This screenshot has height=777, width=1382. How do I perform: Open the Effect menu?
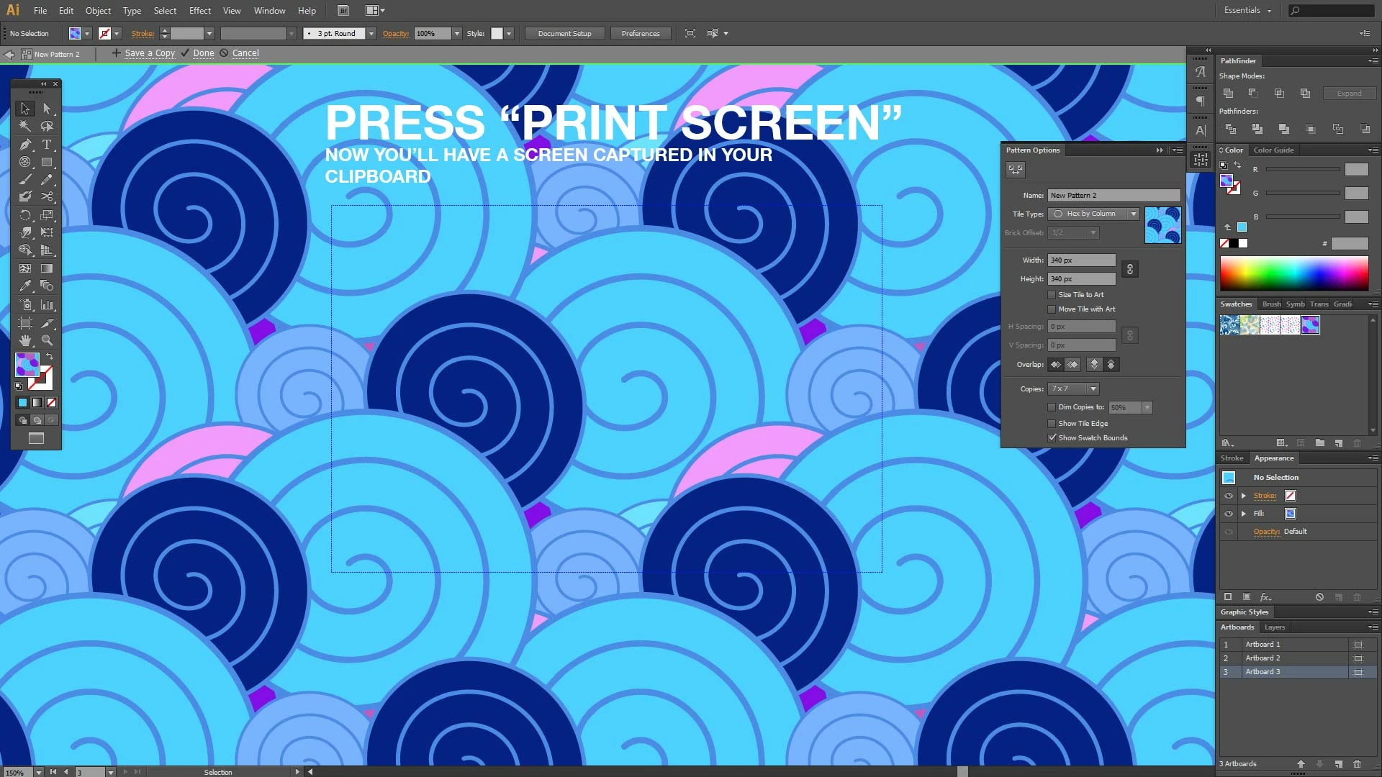(x=199, y=11)
